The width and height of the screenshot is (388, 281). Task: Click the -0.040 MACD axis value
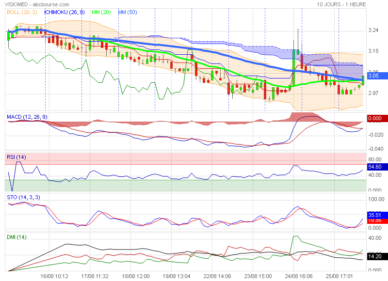point(375,149)
